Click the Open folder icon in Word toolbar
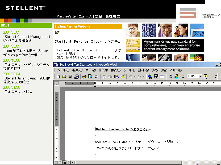221x165 pixels. click(64, 77)
